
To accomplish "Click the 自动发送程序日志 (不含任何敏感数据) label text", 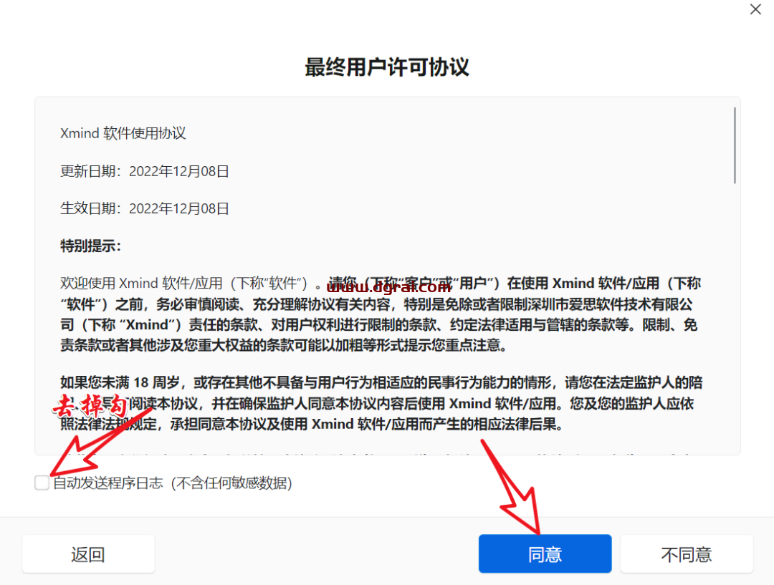I will (x=172, y=483).
